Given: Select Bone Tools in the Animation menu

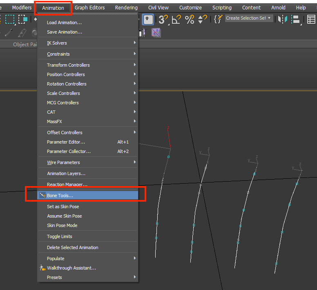Looking at the screenshot, I should pos(88,196).
